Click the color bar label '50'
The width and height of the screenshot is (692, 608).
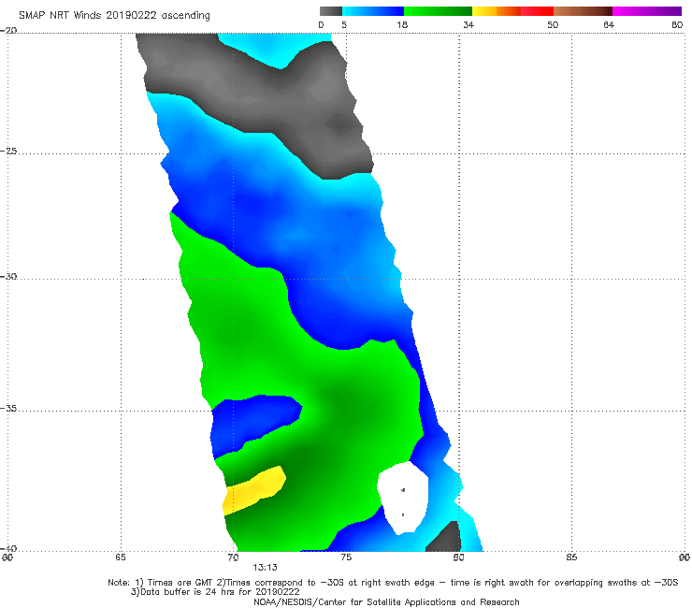(553, 25)
